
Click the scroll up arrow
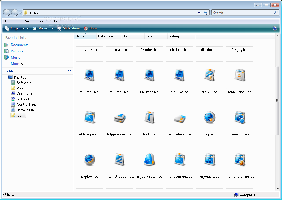(x=277, y=35)
